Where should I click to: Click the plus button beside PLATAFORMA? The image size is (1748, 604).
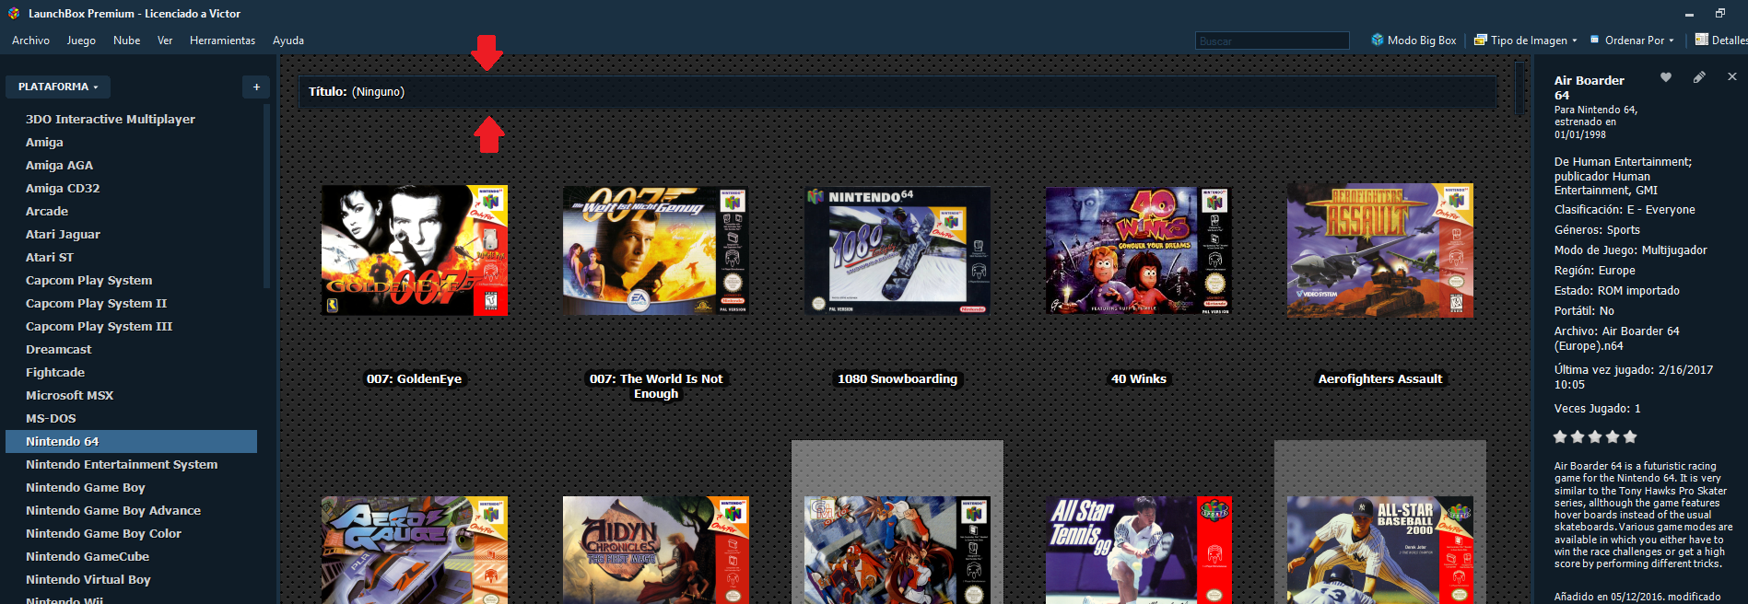pyautogui.click(x=256, y=87)
